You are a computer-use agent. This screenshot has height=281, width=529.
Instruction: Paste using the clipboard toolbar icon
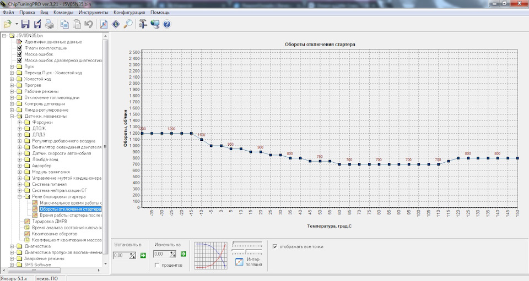click(x=77, y=24)
